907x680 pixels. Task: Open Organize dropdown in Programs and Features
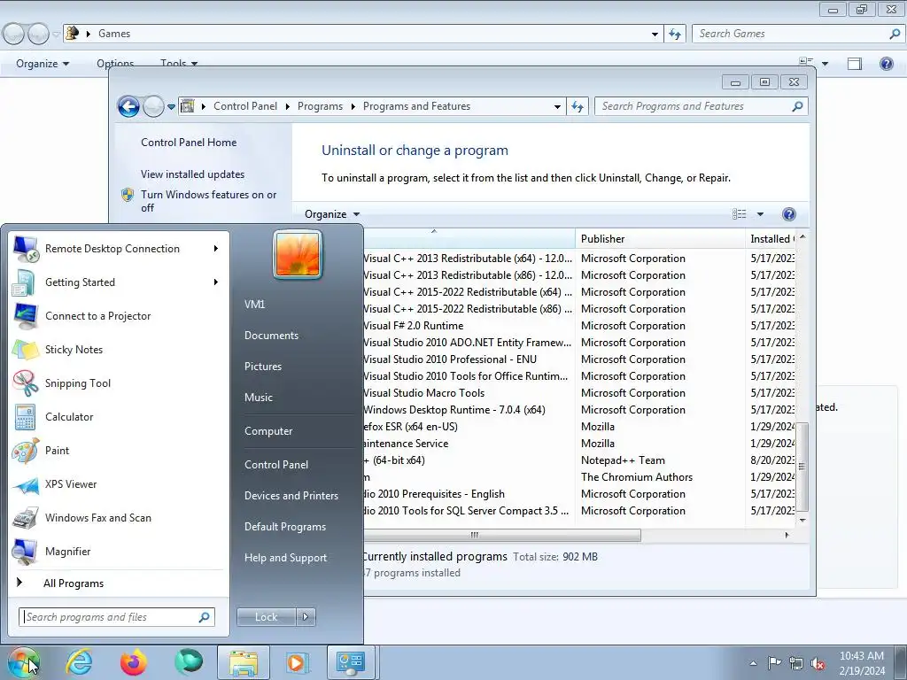332,214
